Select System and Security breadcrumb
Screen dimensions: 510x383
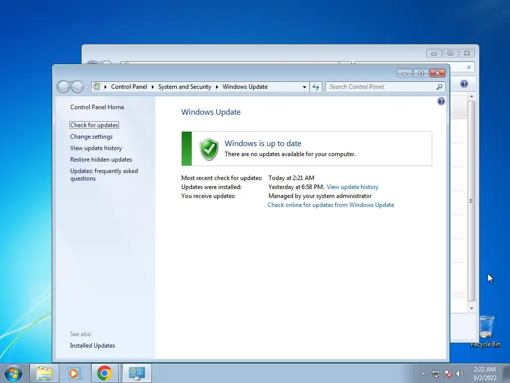tap(184, 87)
